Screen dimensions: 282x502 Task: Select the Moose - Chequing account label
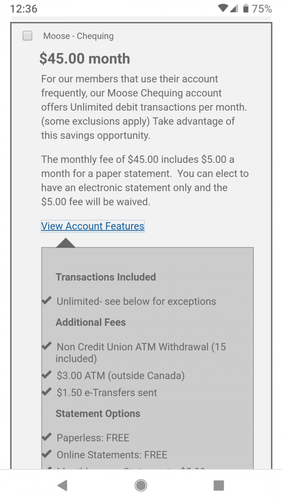[x=78, y=36]
